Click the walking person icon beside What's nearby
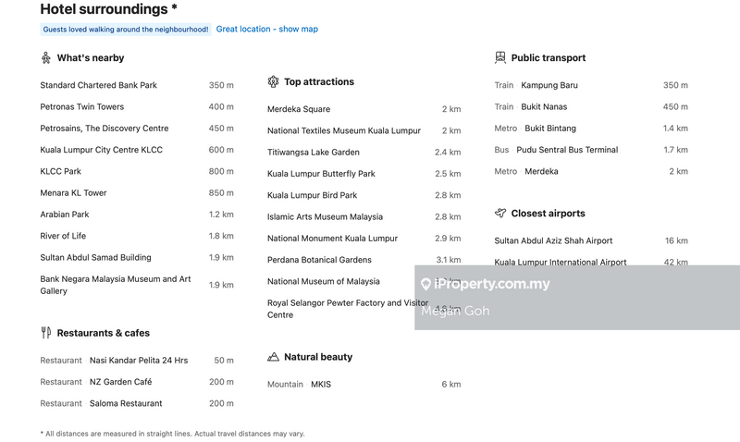This screenshot has height=442, width=740. point(45,58)
